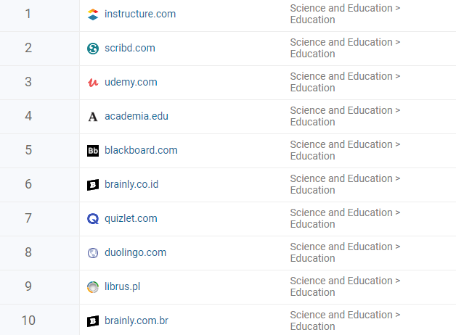Select the category text for instructure.com row
The width and height of the screenshot is (456, 335).
pos(345,14)
